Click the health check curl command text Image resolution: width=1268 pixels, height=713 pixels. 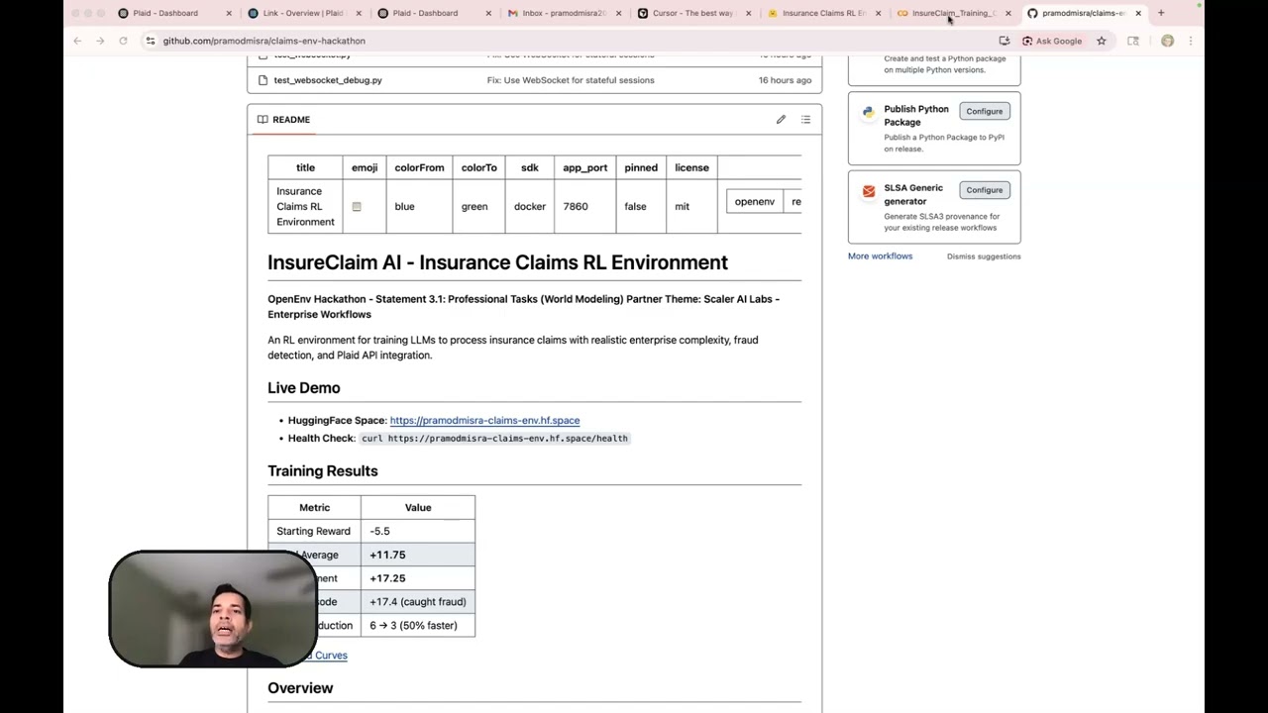pos(494,438)
